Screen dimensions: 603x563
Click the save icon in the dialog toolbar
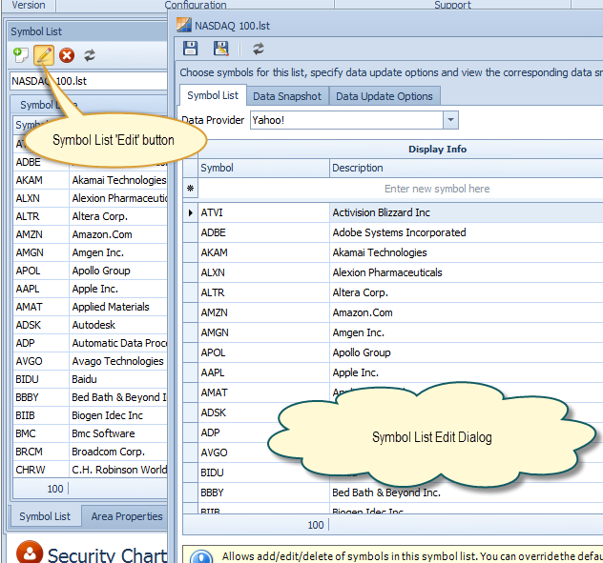[x=190, y=49]
